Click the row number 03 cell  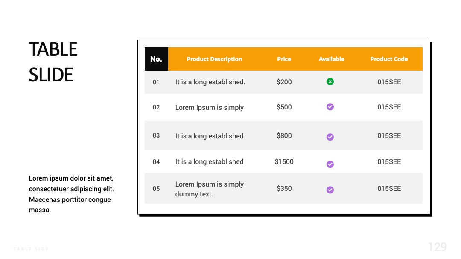(156, 135)
